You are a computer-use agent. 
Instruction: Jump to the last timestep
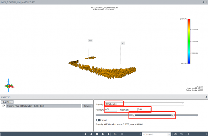[109, 134]
